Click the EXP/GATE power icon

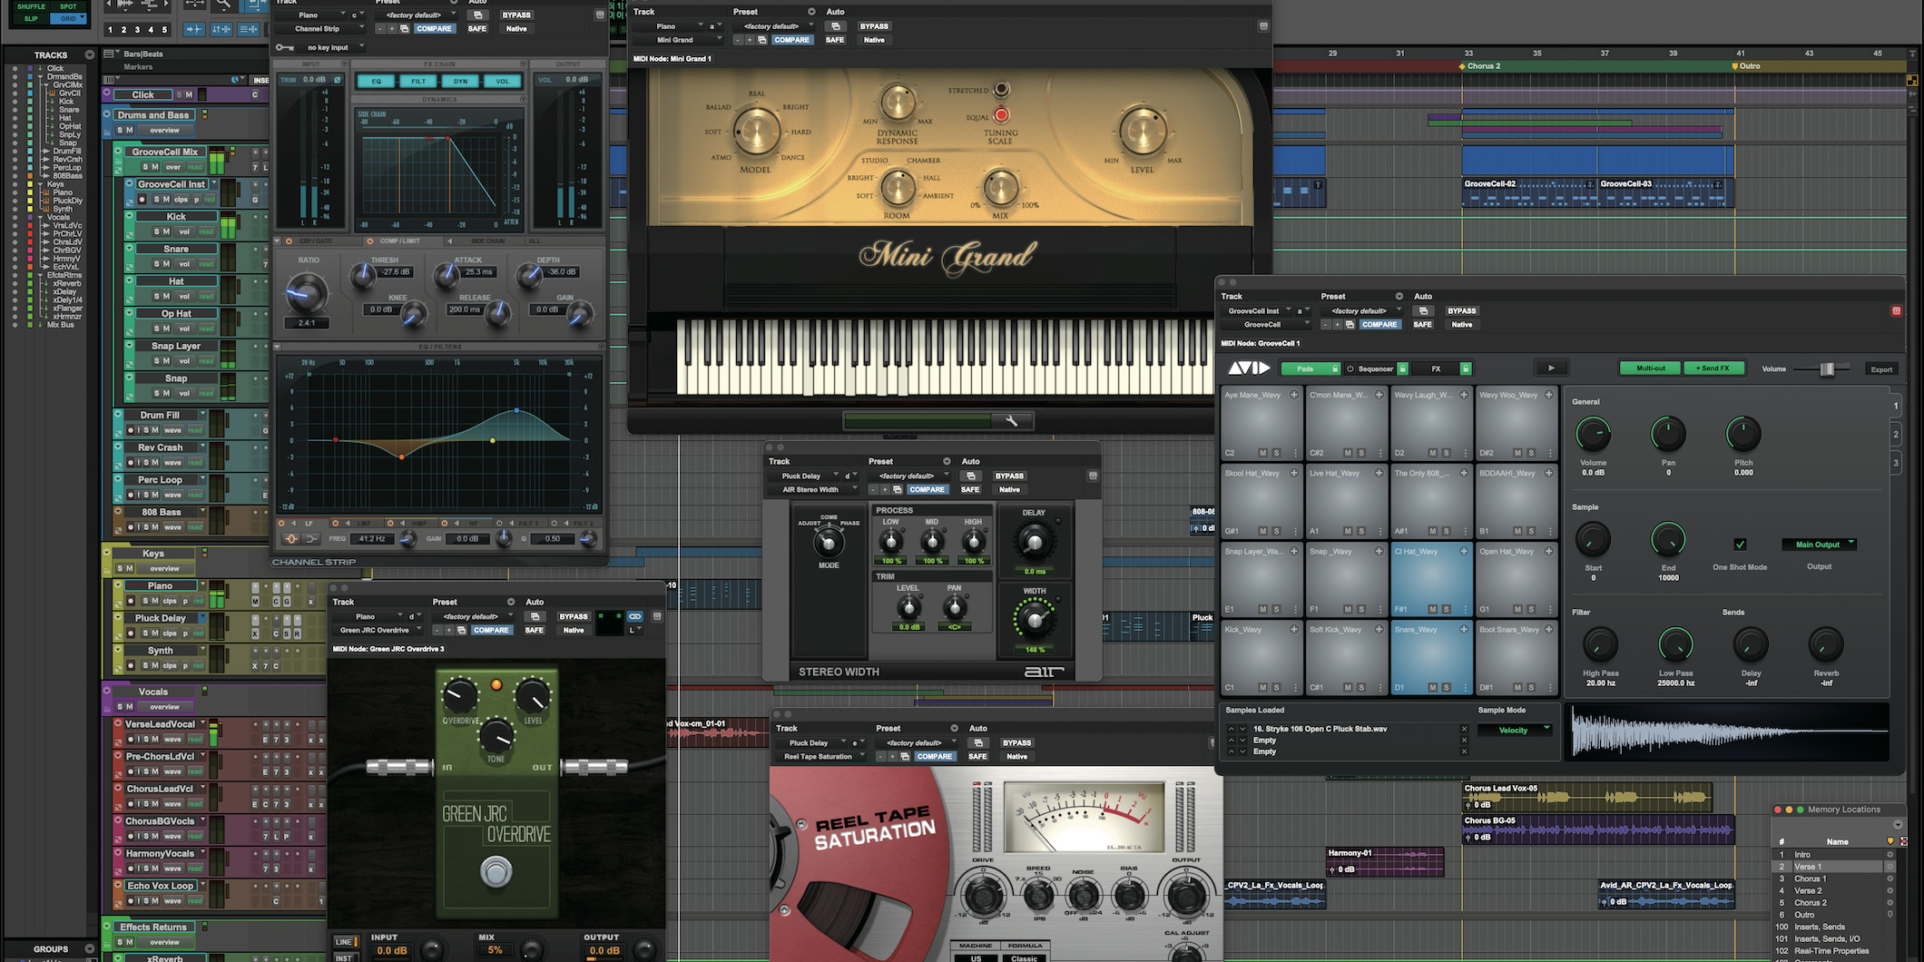289,241
